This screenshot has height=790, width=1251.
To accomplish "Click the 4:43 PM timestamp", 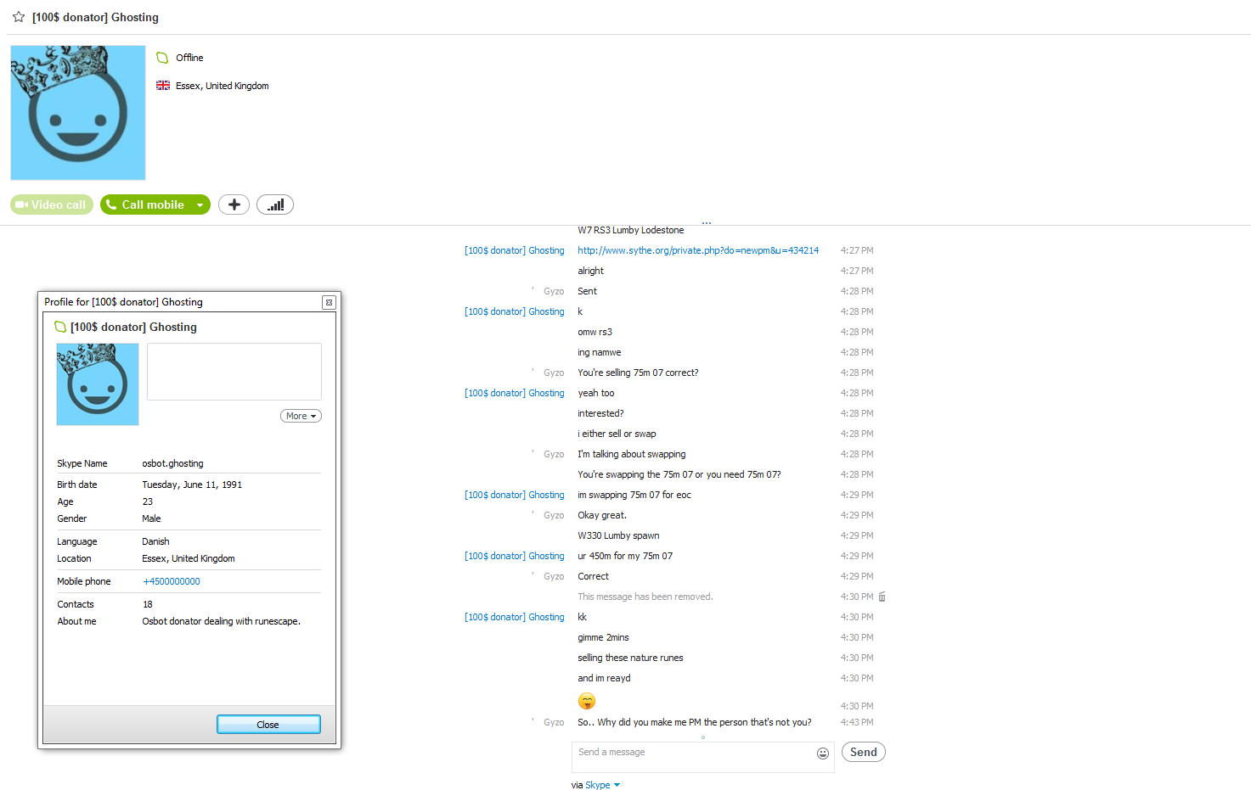I will (x=857, y=722).
